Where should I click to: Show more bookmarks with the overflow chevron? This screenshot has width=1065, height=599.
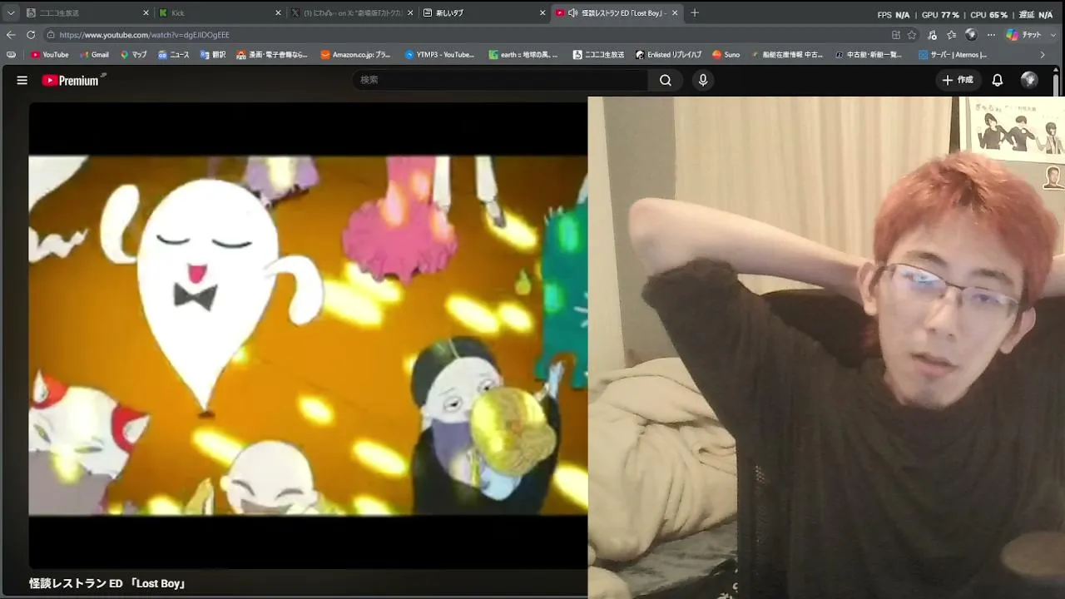point(1043,55)
